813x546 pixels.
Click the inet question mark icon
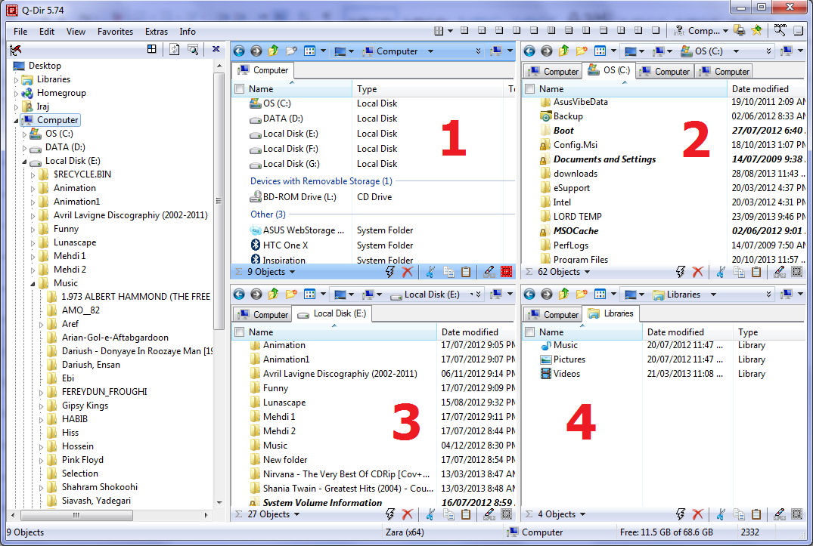coord(678,31)
